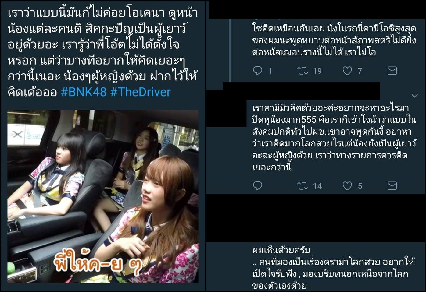This screenshot has width=426, height=292.
Task: Reply to the tweet with 14 retweets
Action: click(x=258, y=186)
